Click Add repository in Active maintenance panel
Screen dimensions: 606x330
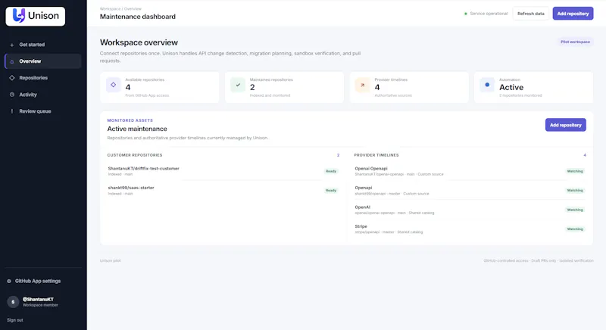[x=565, y=125]
